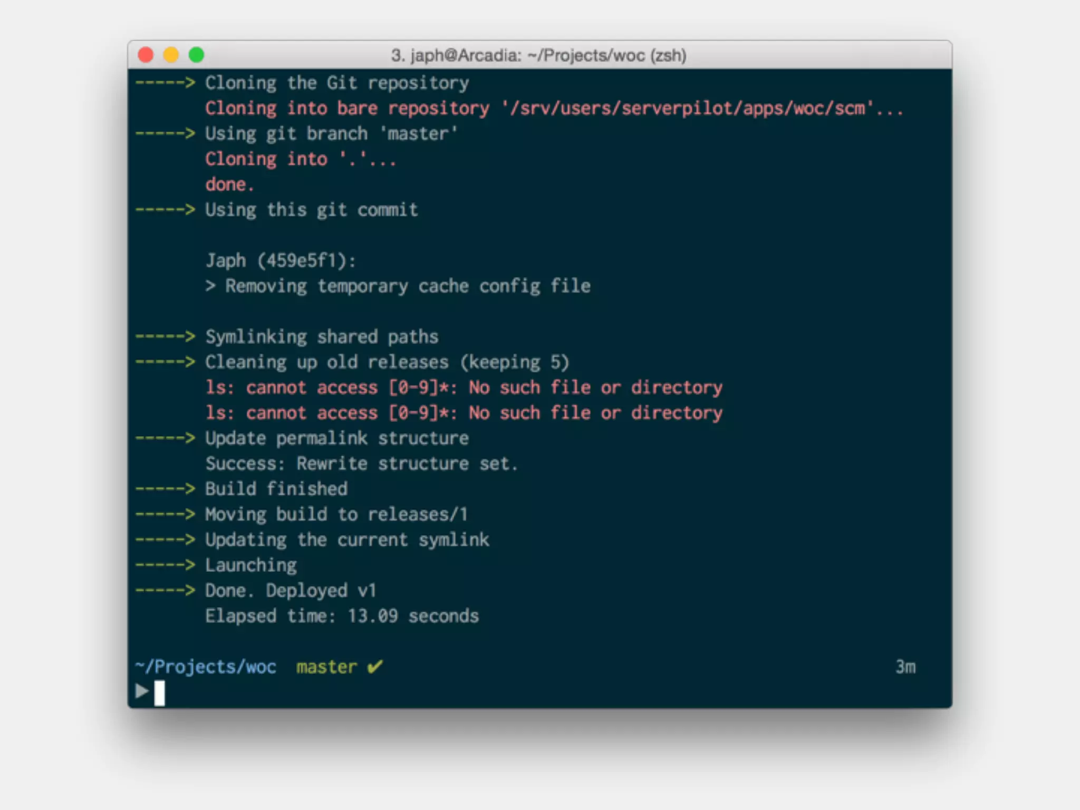This screenshot has width=1080, height=810.
Task: Click the line 'Using this git commit'
Action: tap(312, 210)
